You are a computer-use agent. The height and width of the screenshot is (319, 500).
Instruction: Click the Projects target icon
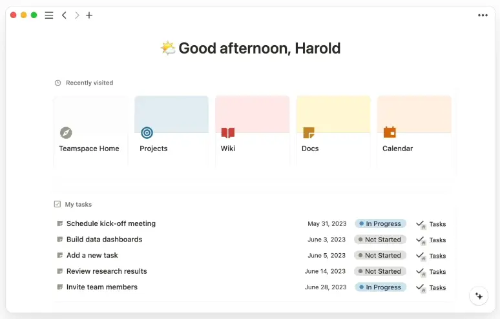[147, 132]
